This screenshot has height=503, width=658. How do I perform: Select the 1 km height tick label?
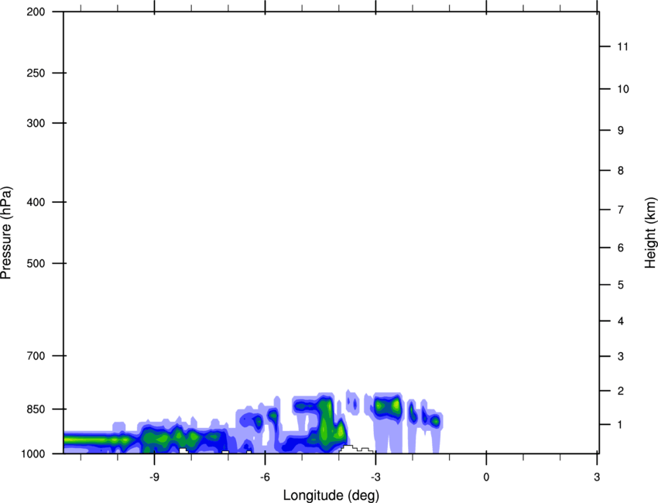click(619, 425)
